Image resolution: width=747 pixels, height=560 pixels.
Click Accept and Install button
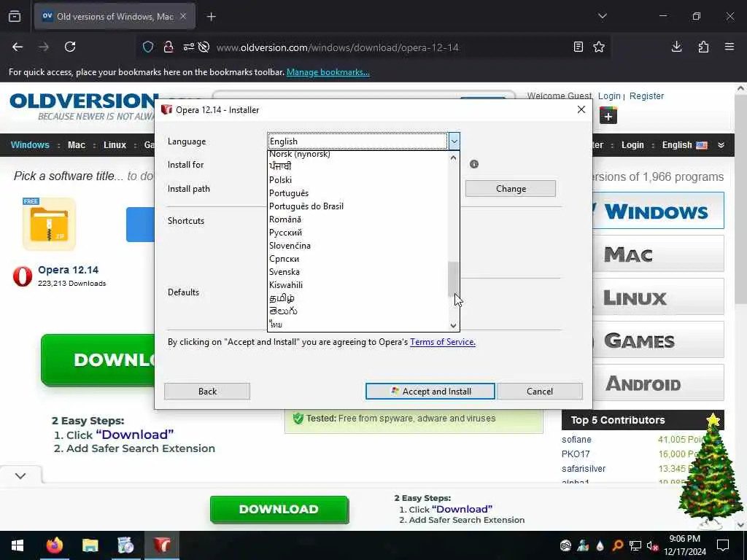(x=430, y=392)
